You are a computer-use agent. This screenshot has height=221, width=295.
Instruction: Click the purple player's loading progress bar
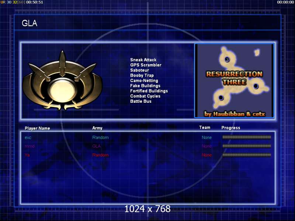[247, 146]
